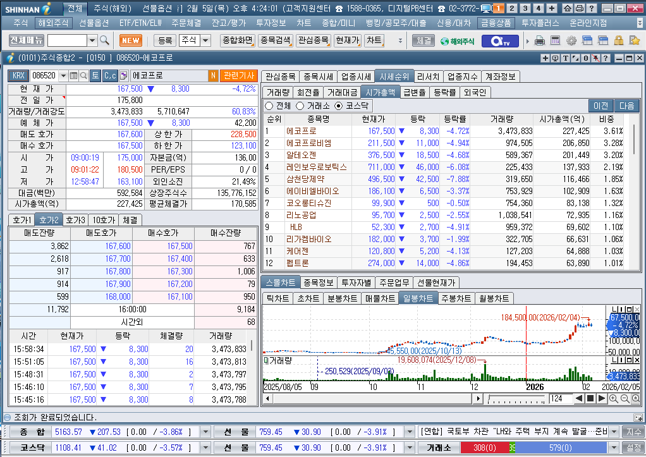Open the 거래소 advance-decline bar dropdown

click(x=614, y=447)
